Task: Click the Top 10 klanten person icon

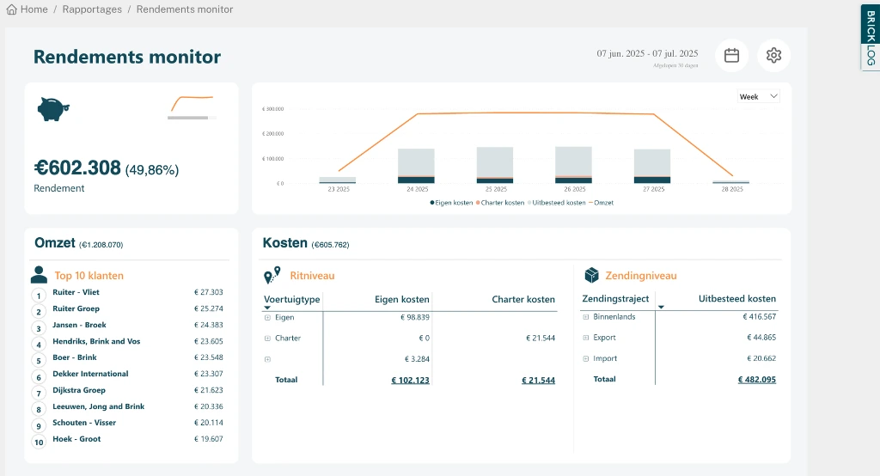Action: 40,275
